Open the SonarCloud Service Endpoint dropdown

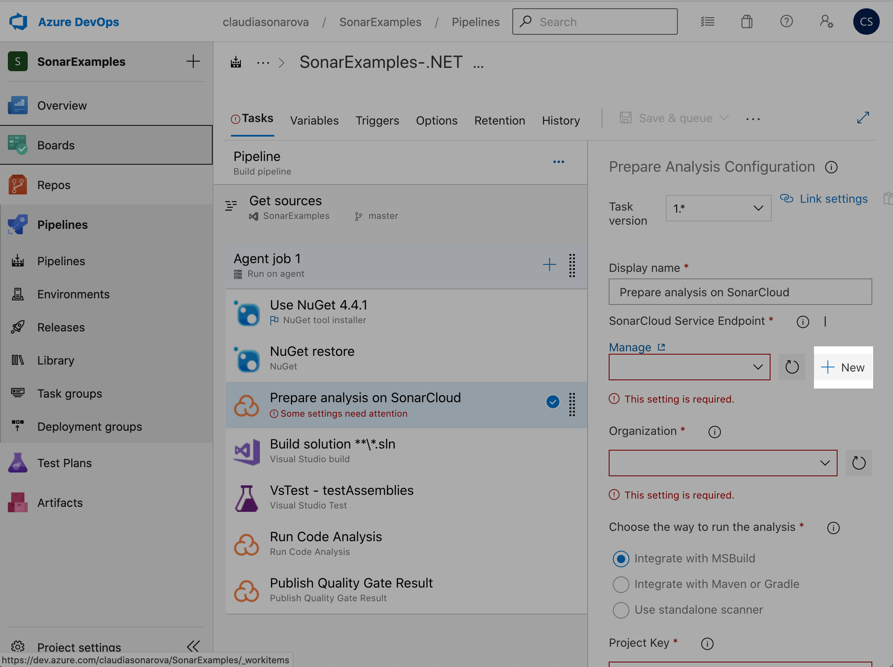tap(689, 367)
